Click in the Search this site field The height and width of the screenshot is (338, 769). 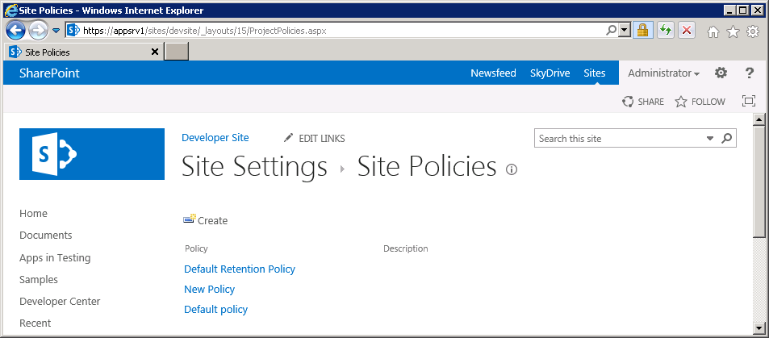617,139
